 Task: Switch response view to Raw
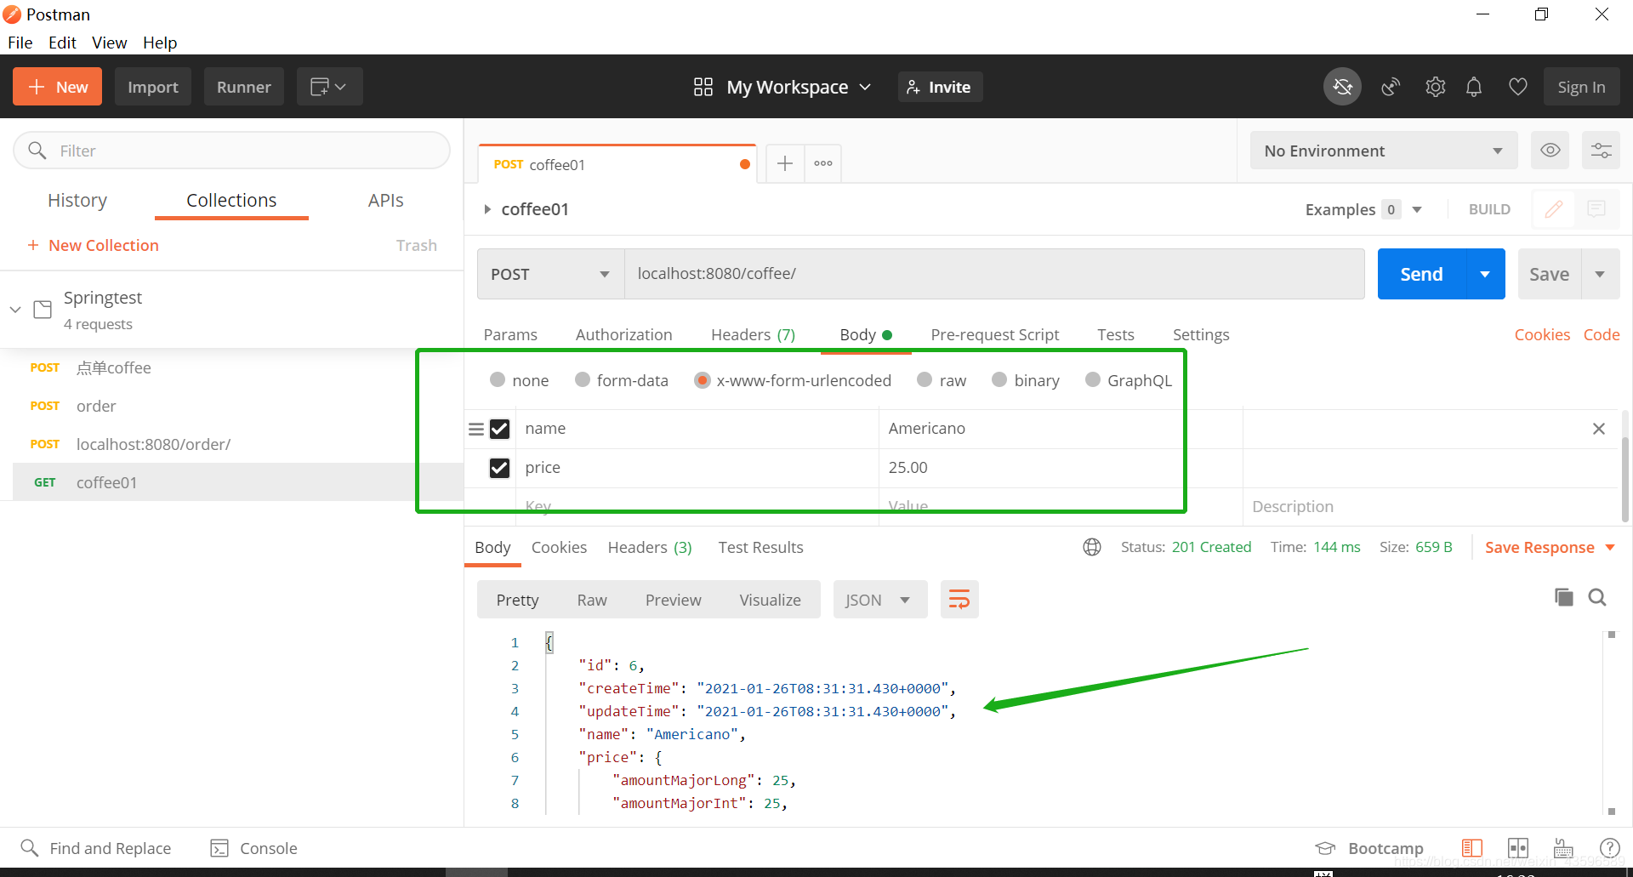[x=592, y=600]
